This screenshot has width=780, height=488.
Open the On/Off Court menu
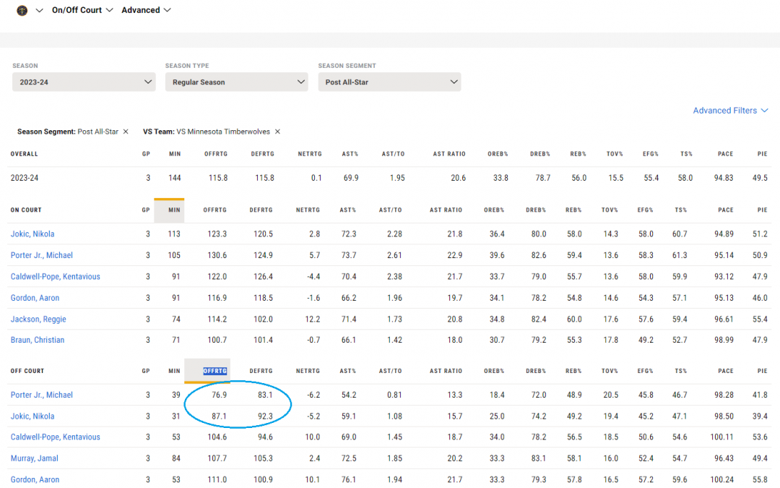[82, 10]
